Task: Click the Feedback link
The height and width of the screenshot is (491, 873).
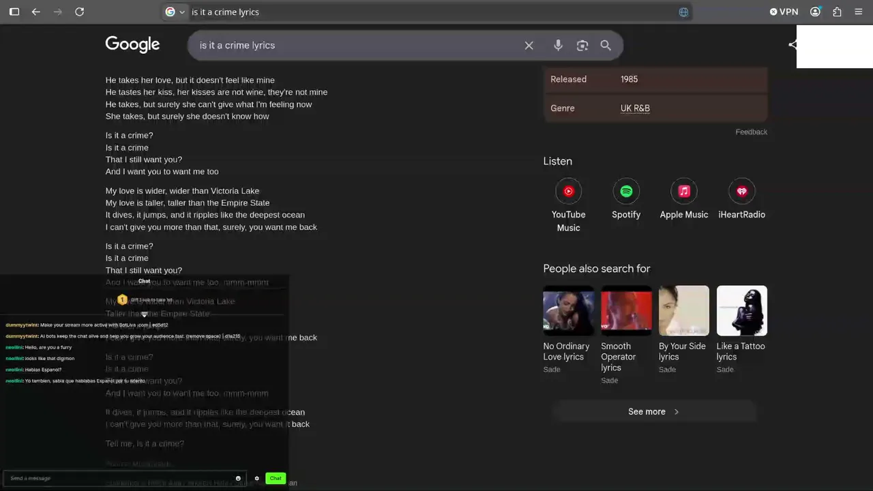Action: [x=751, y=132]
